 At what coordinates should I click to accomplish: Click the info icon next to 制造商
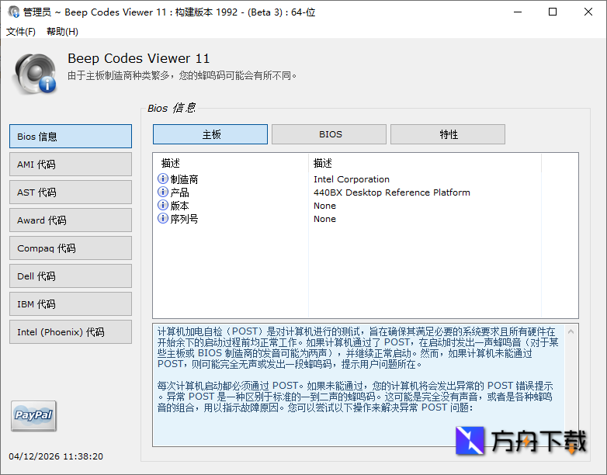[163, 179]
